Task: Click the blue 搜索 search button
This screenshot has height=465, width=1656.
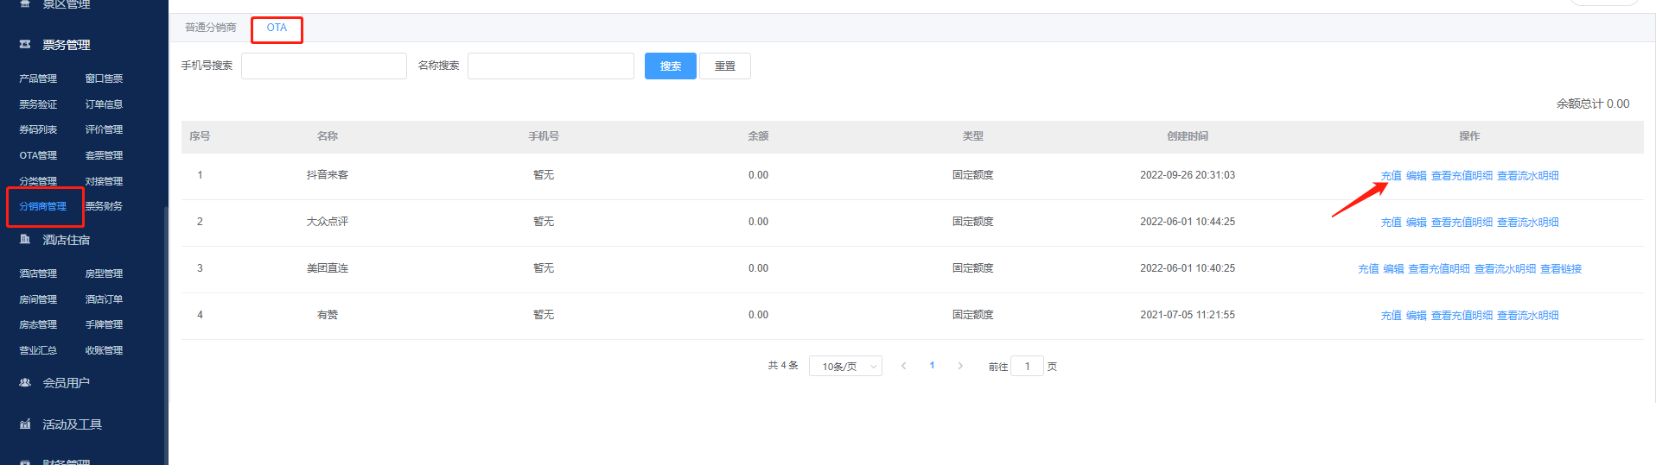Action: click(670, 66)
